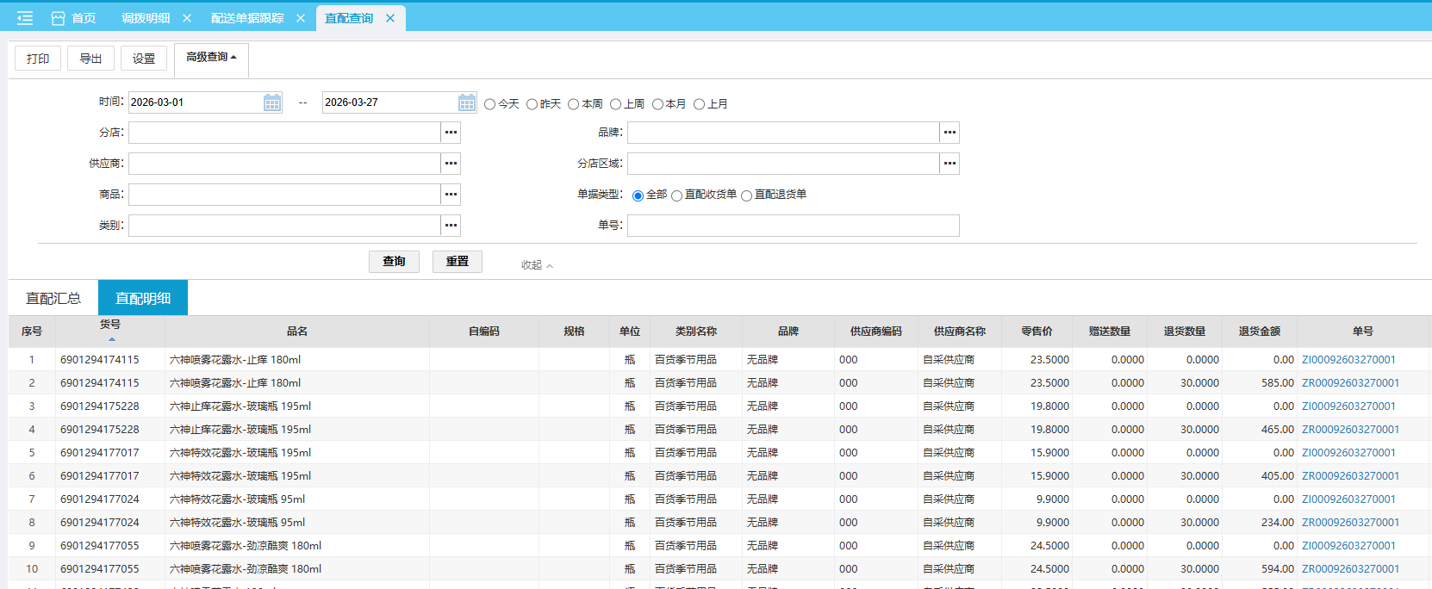The height and width of the screenshot is (589, 1432).
Task: Choose 直配退货单 document type
Action: tap(747, 195)
